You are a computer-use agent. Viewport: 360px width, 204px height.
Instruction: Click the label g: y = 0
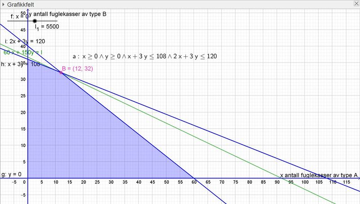(x=11, y=174)
